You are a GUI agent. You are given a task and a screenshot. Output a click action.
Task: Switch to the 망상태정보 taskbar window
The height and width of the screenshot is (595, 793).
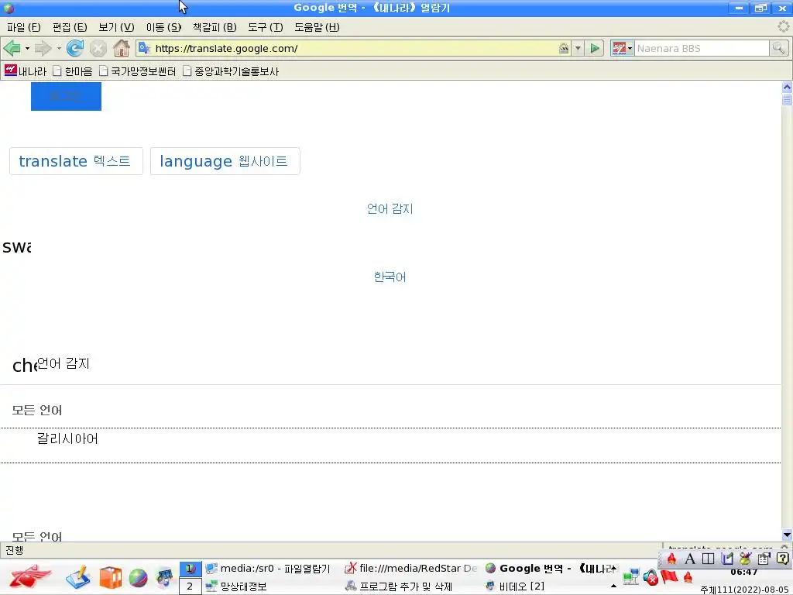(x=237, y=586)
